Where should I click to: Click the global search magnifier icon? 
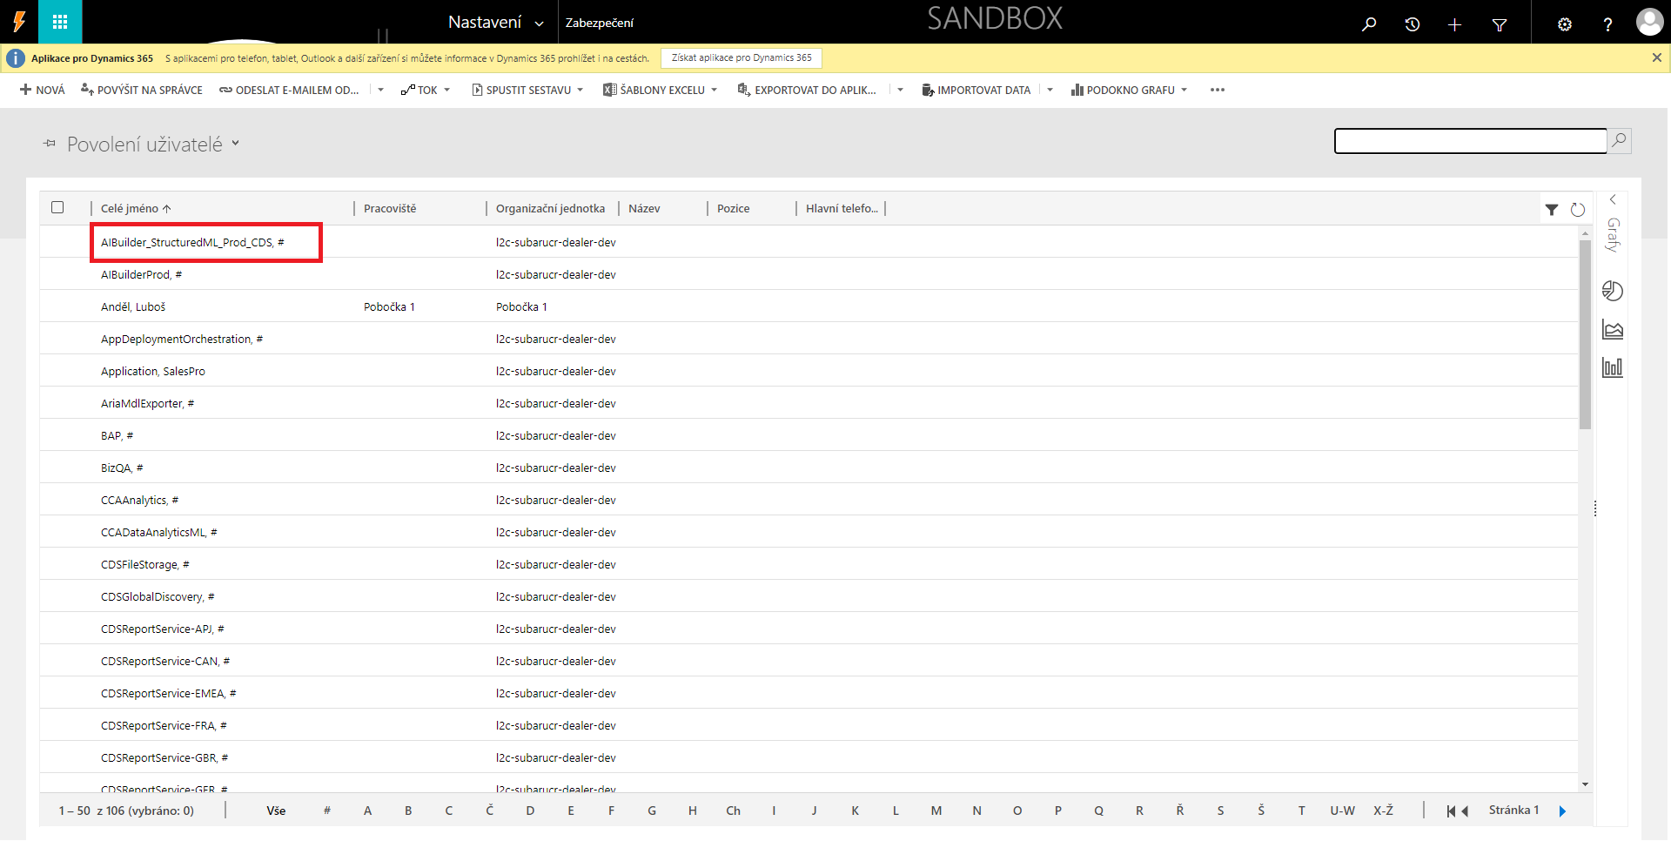click(x=1369, y=24)
